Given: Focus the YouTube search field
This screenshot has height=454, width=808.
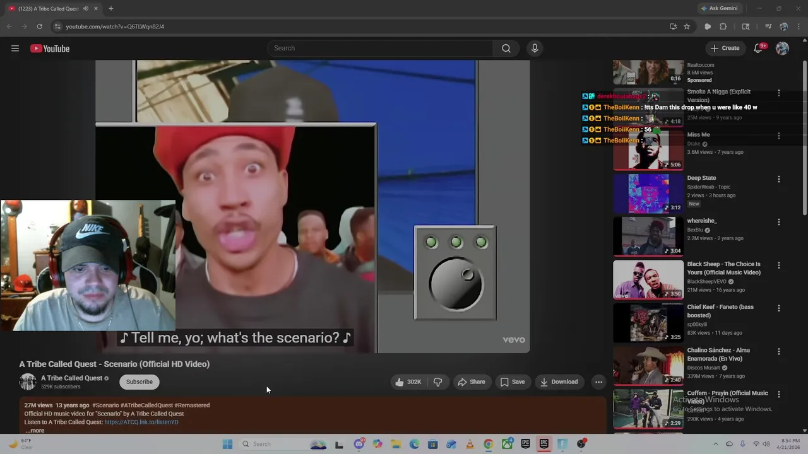Looking at the screenshot, I should click(381, 49).
